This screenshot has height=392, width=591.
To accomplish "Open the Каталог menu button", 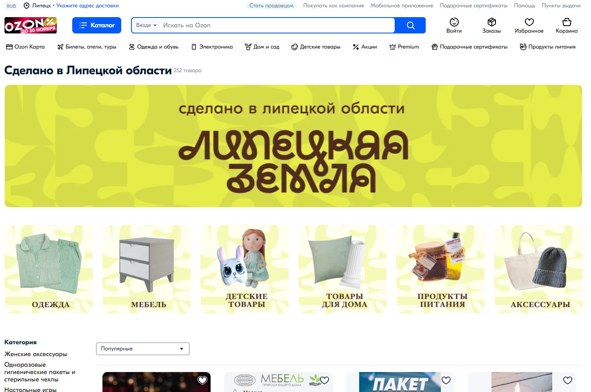I will 97,25.
